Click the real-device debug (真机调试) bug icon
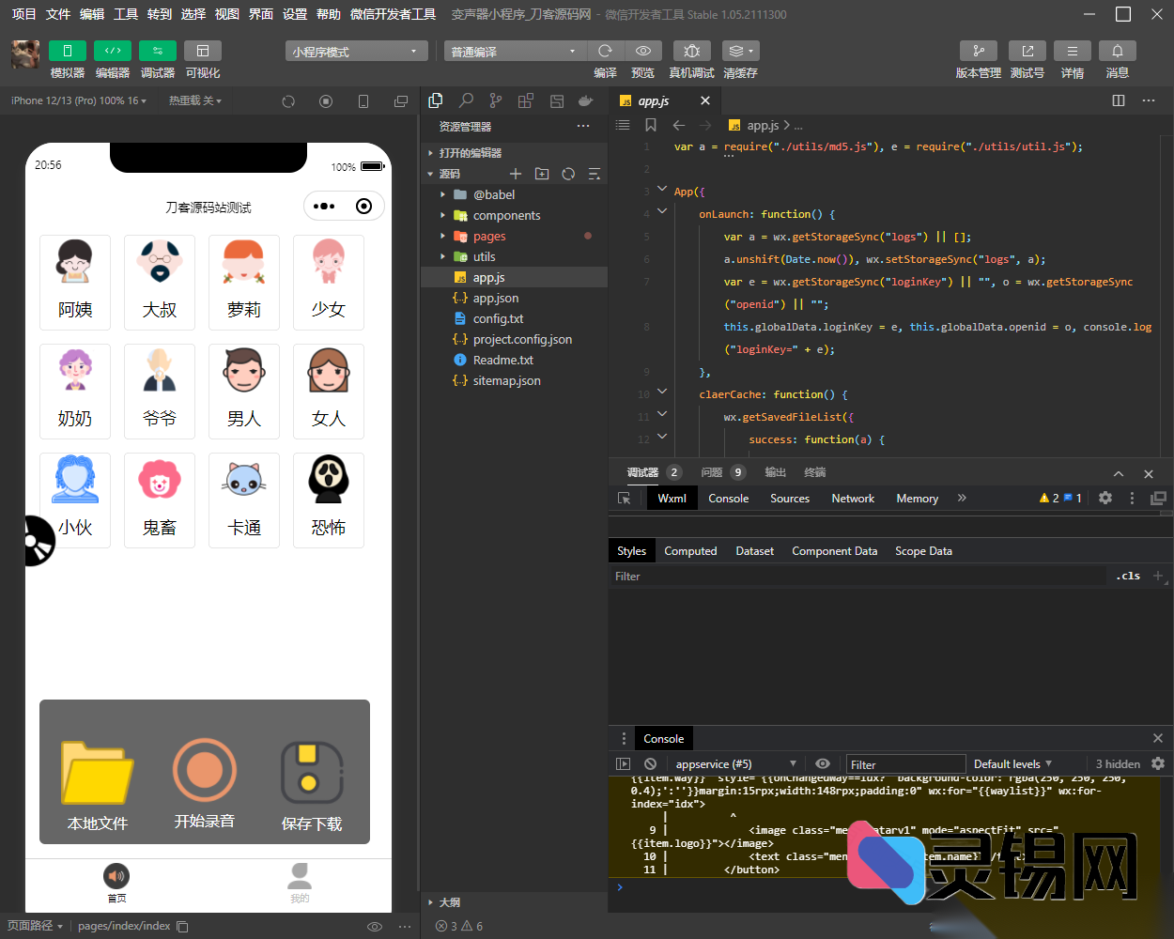The image size is (1174, 939). click(x=691, y=51)
